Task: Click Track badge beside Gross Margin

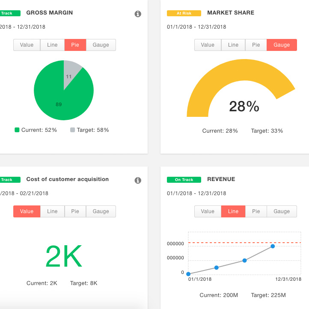Action: click(10, 13)
